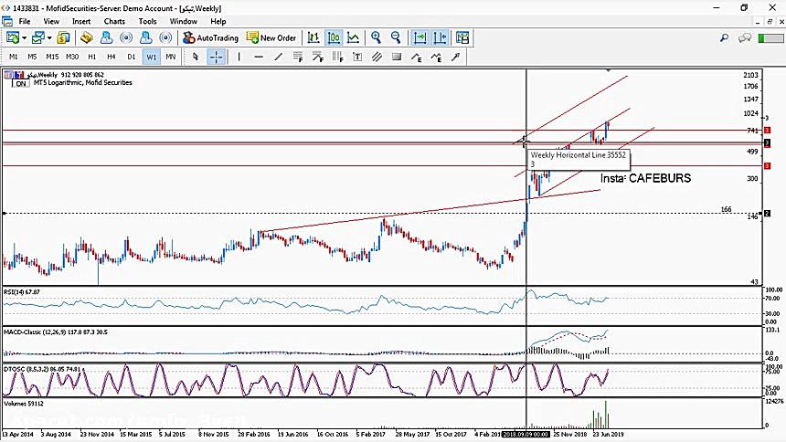Click the AutoTrading button
Screen dimensions: 786x442
(210, 37)
